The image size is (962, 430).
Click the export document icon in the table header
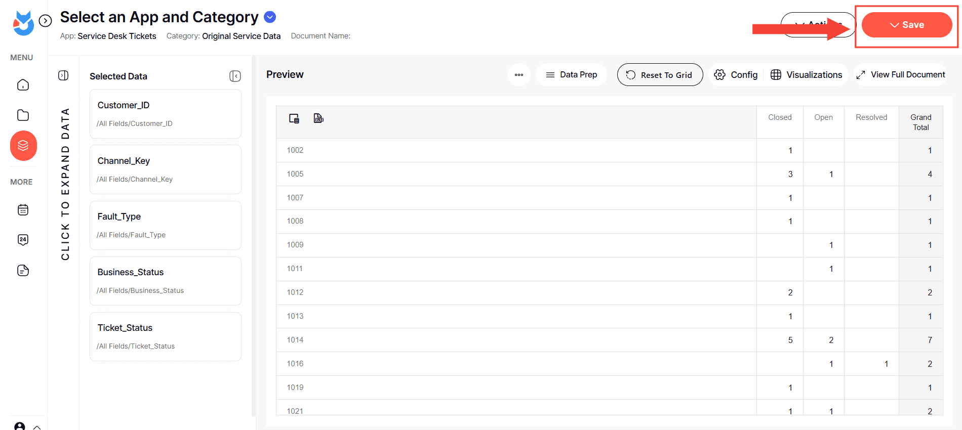[318, 118]
